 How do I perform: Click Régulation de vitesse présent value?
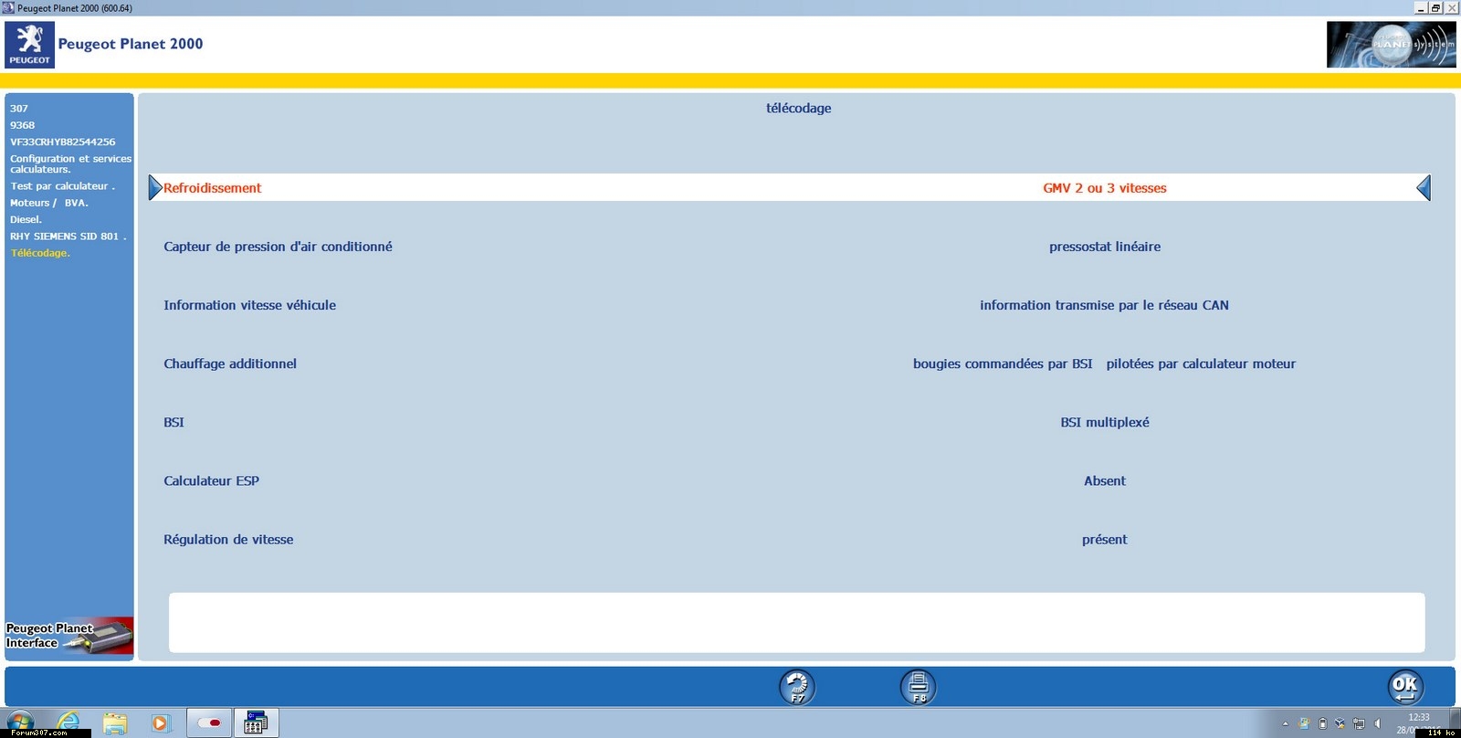[1104, 539]
